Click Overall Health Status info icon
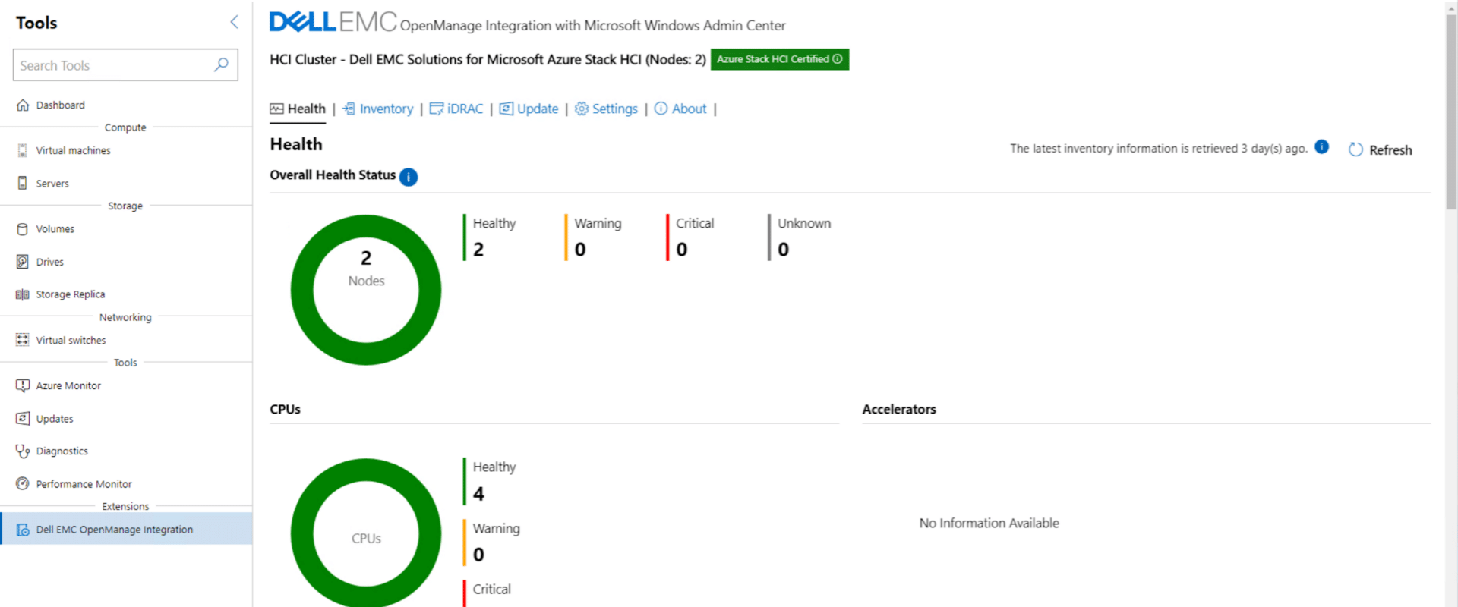Screen dimensions: 1458x607 pos(409,177)
